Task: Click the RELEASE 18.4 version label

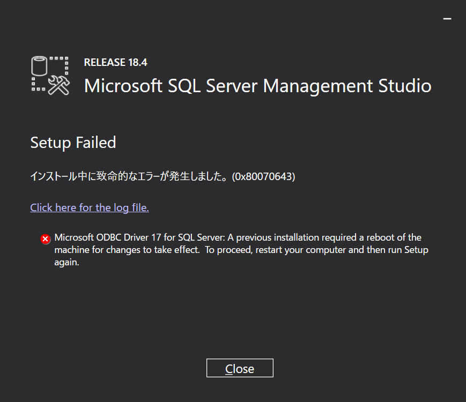Action: pyautogui.click(x=115, y=62)
